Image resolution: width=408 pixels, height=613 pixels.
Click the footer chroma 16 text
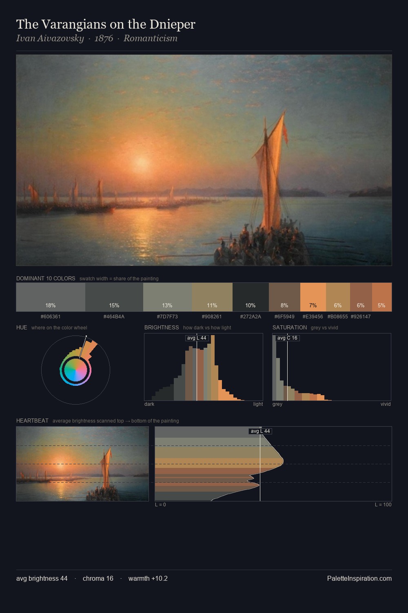pos(98,578)
